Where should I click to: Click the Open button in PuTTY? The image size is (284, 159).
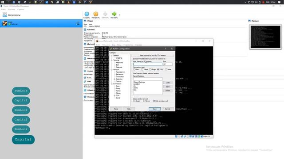154,109
